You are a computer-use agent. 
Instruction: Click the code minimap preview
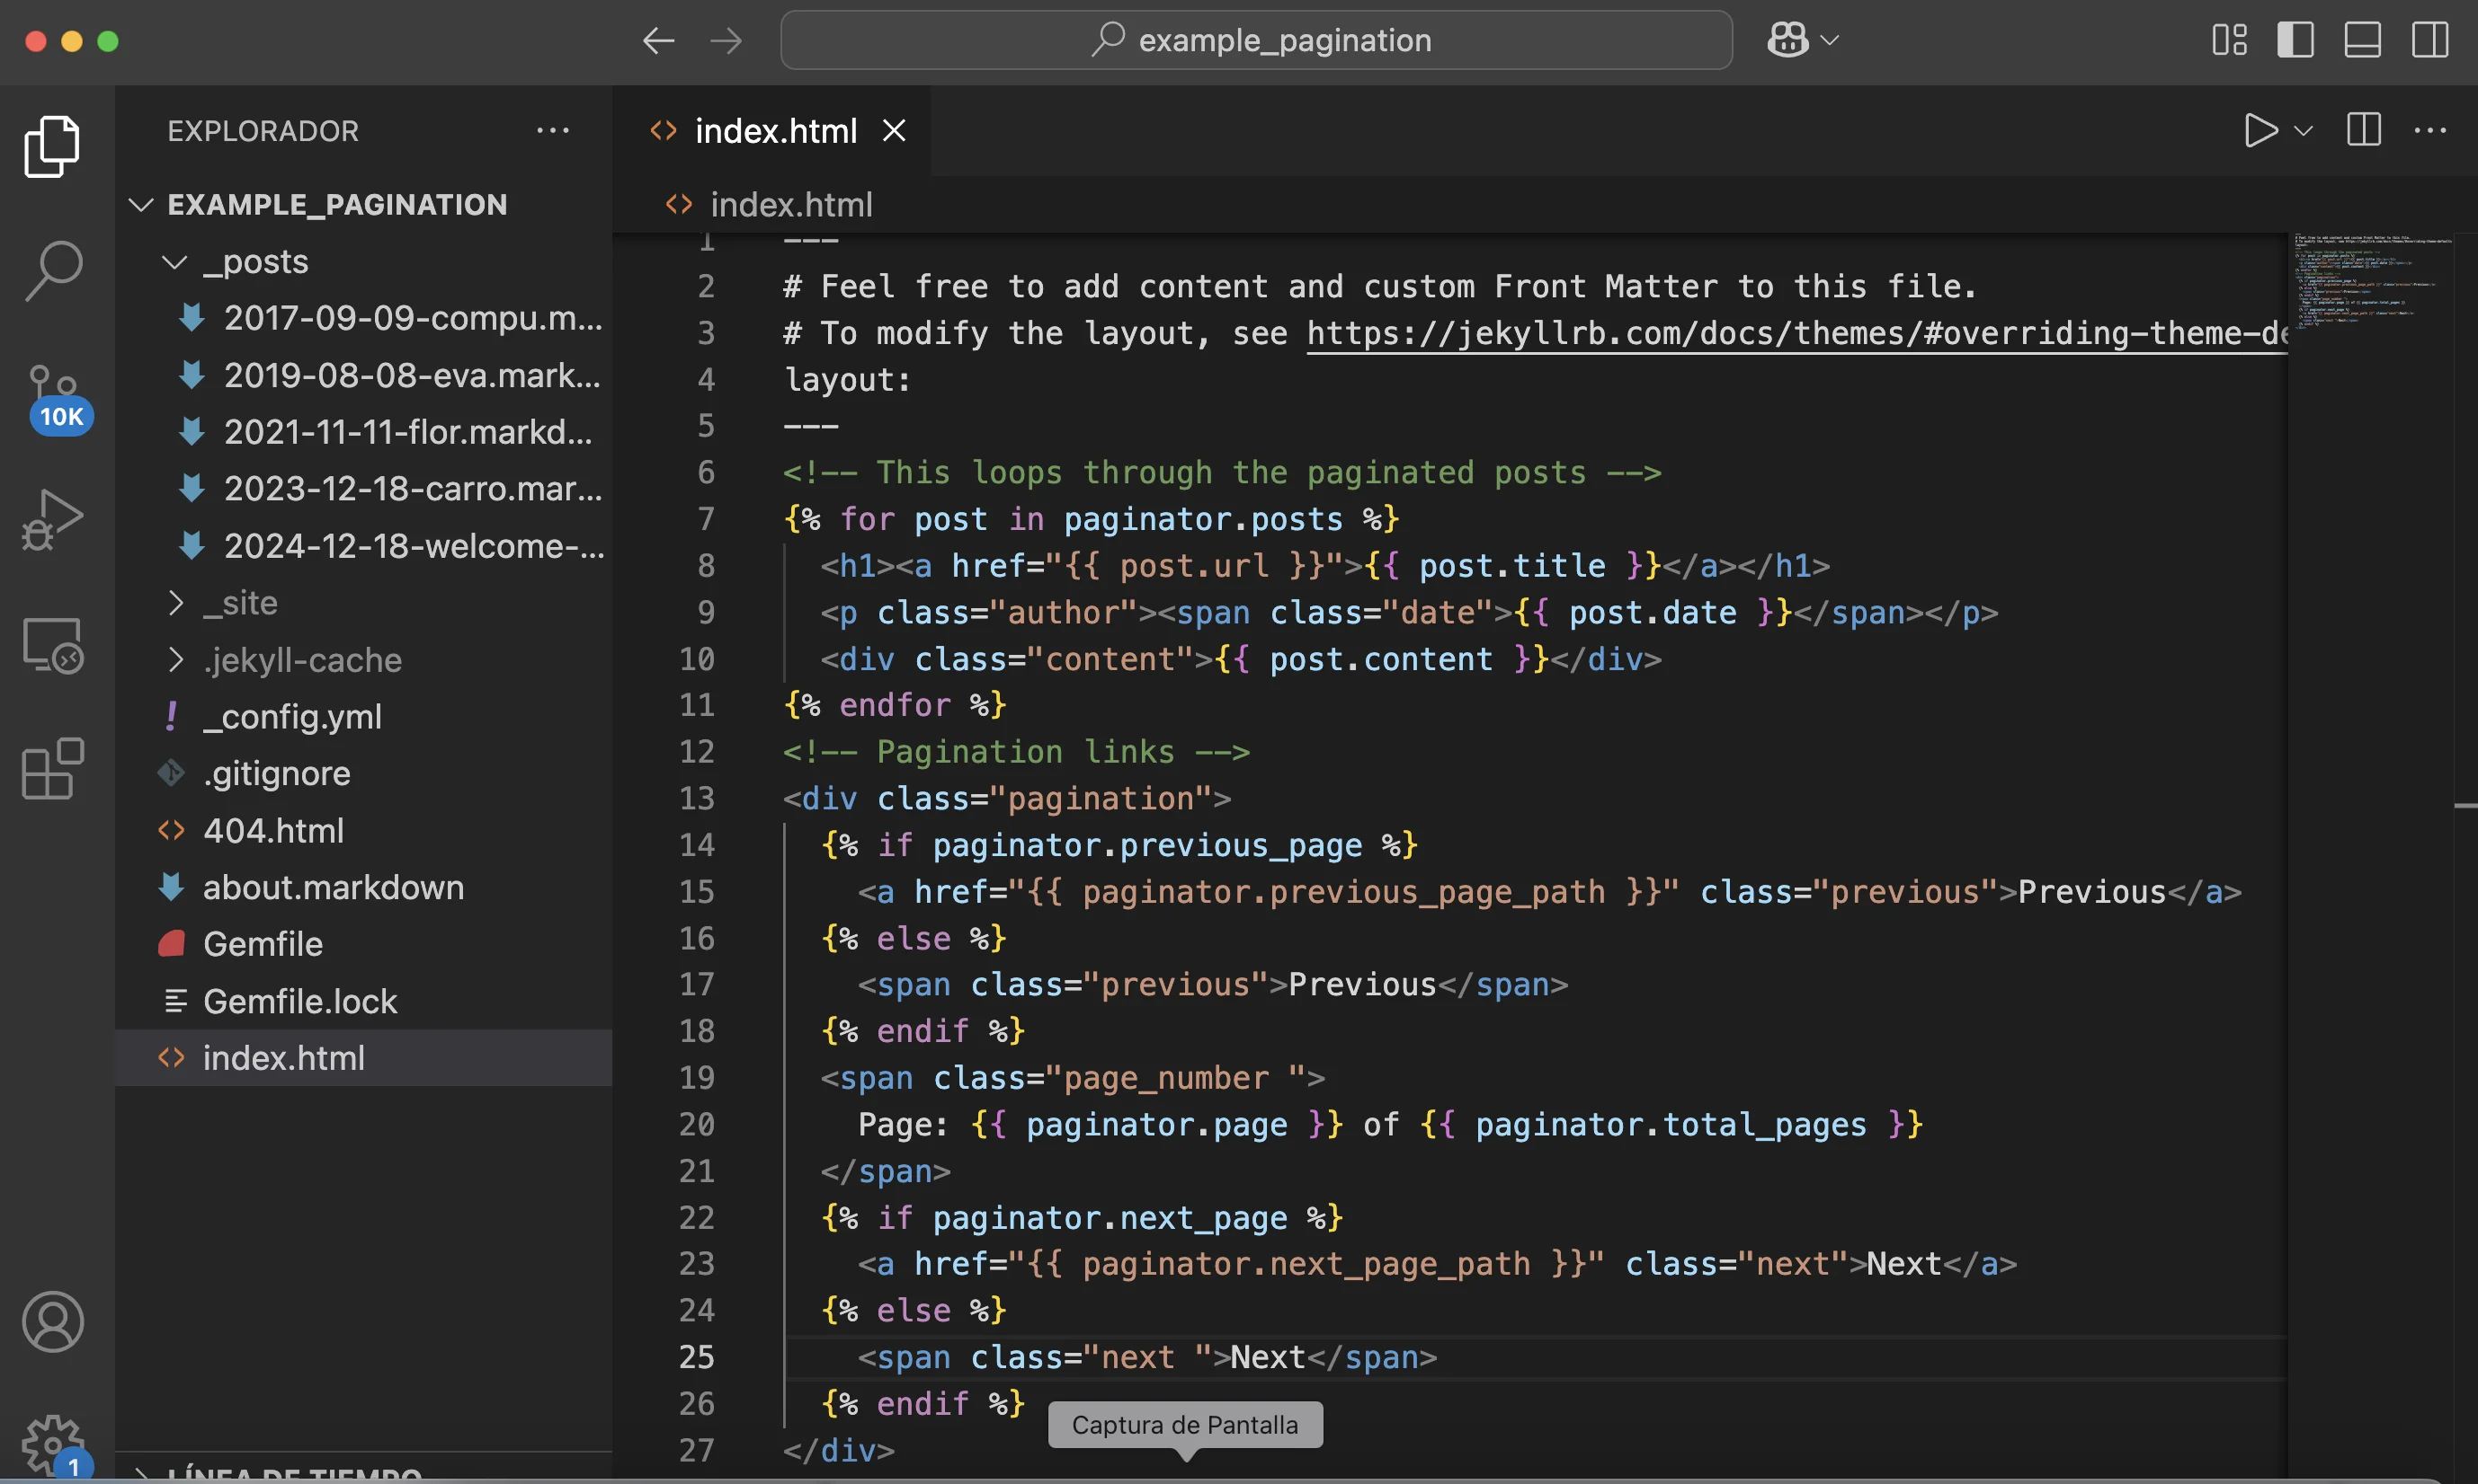click(2370, 282)
